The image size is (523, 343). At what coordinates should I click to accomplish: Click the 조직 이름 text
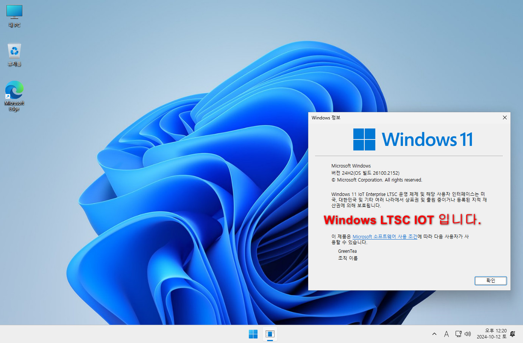tap(348, 258)
